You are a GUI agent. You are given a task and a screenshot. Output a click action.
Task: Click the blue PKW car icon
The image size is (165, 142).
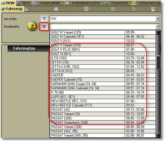pyautogui.click(x=3, y=3)
